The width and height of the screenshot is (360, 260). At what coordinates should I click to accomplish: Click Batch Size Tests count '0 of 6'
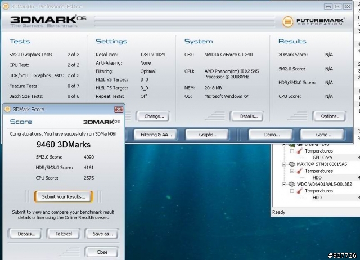73,96
